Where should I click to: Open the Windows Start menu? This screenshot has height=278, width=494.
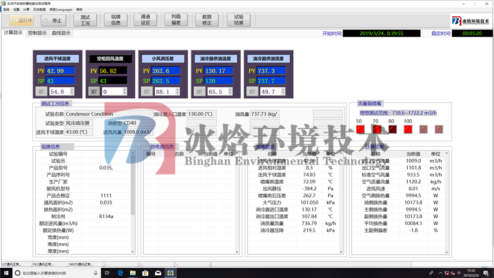(x=6, y=273)
